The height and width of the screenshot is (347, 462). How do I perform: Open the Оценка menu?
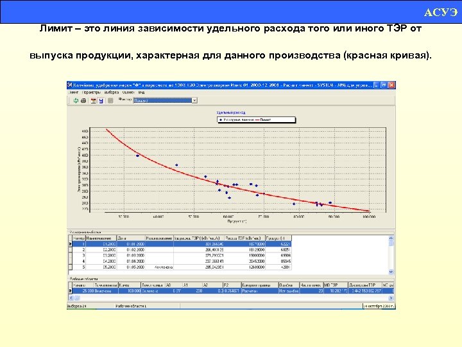[x=128, y=93]
